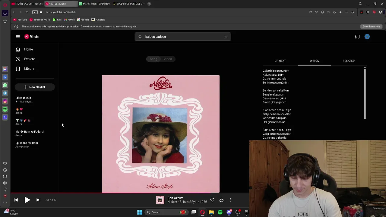Viewport: 386px width, 217px height.
Task: Click the search field containing 'kalben sadece'
Action: pyautogui.click(x=183, y=36)
